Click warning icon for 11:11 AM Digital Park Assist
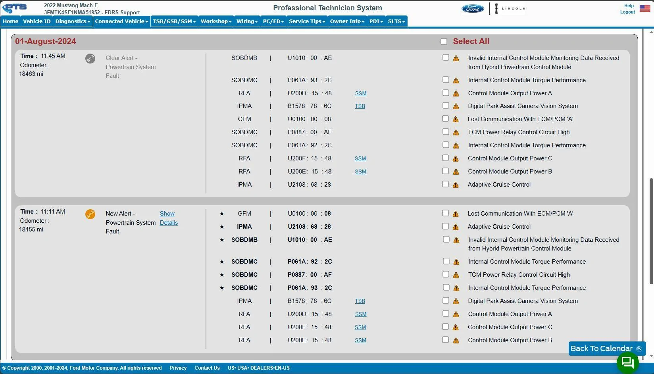654x374 pixels. coord(456,301)
